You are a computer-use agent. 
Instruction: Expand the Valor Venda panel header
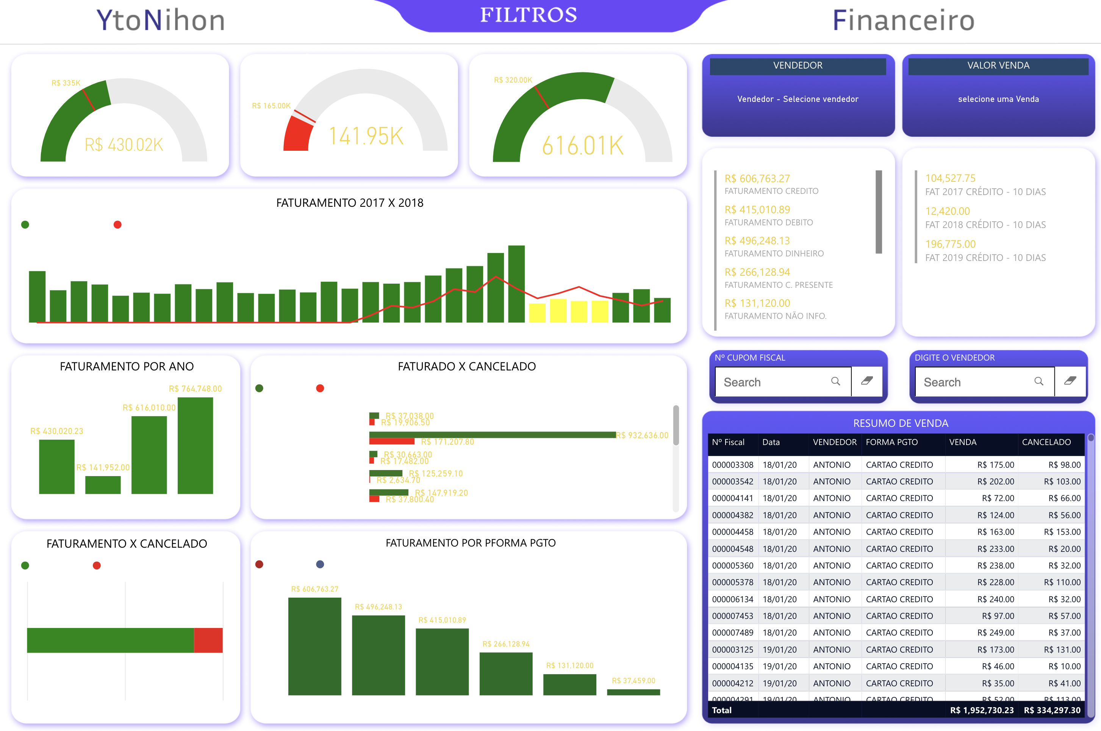(998, 66)
